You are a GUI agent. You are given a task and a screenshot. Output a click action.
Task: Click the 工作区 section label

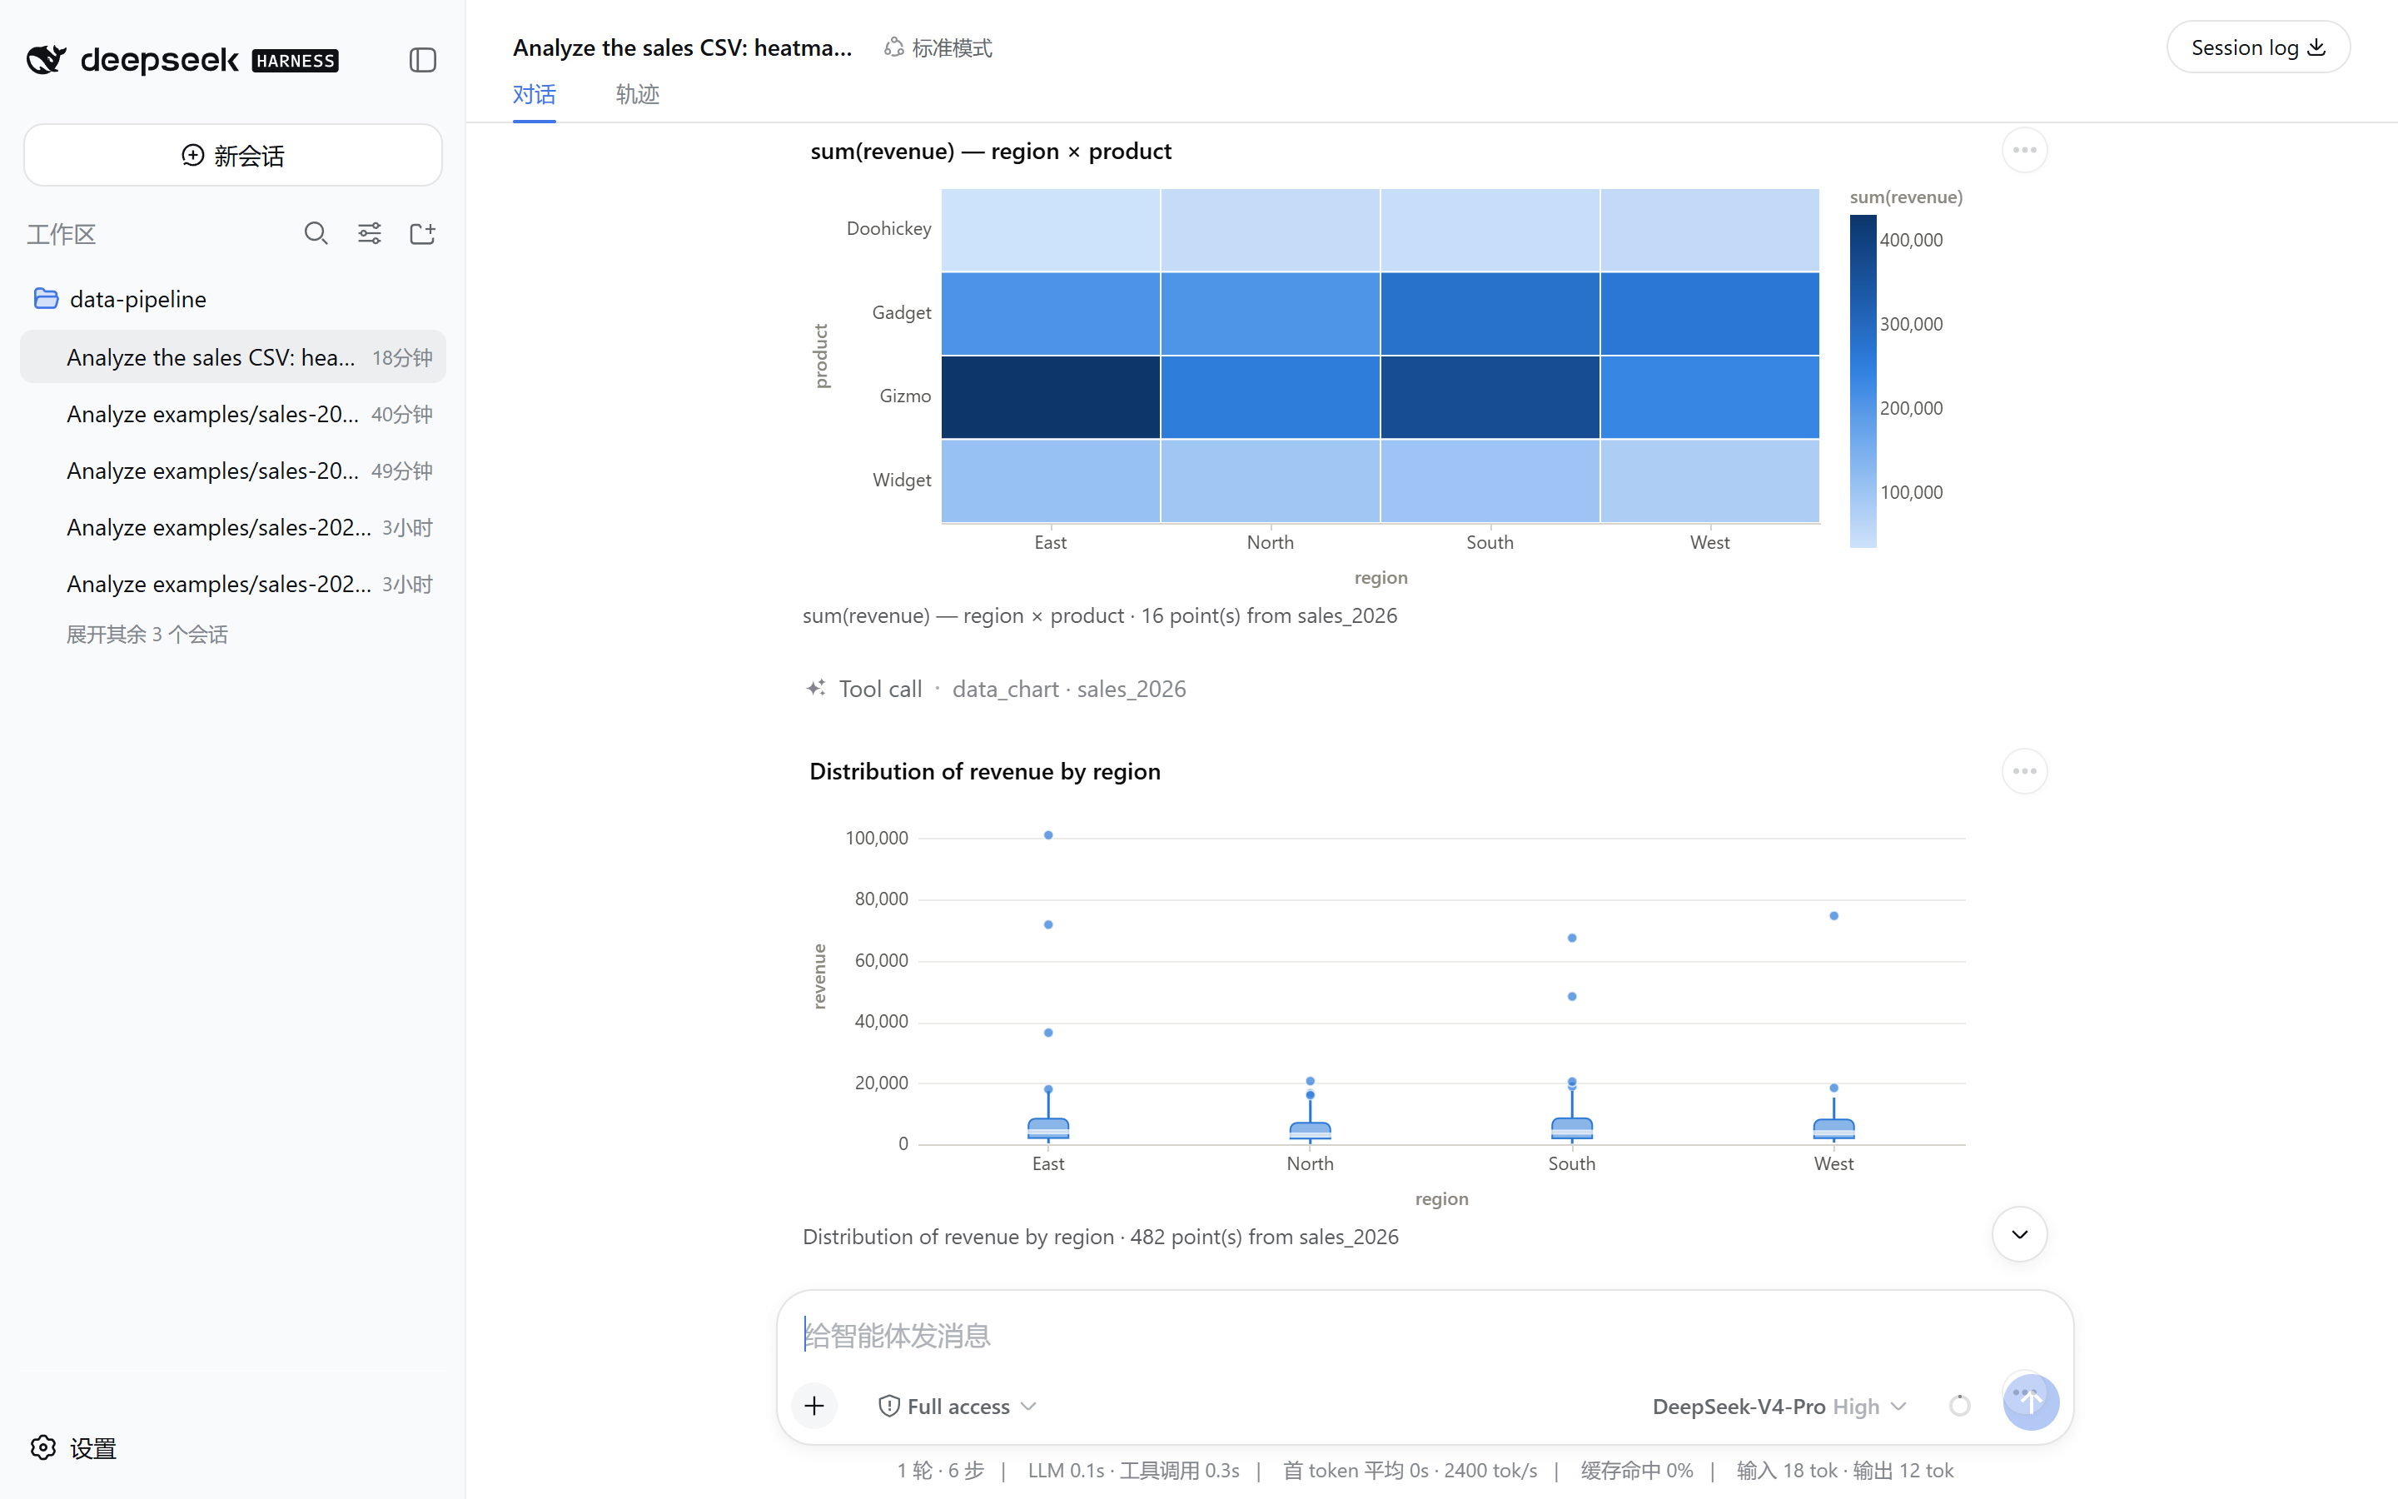tap(62, 234)
